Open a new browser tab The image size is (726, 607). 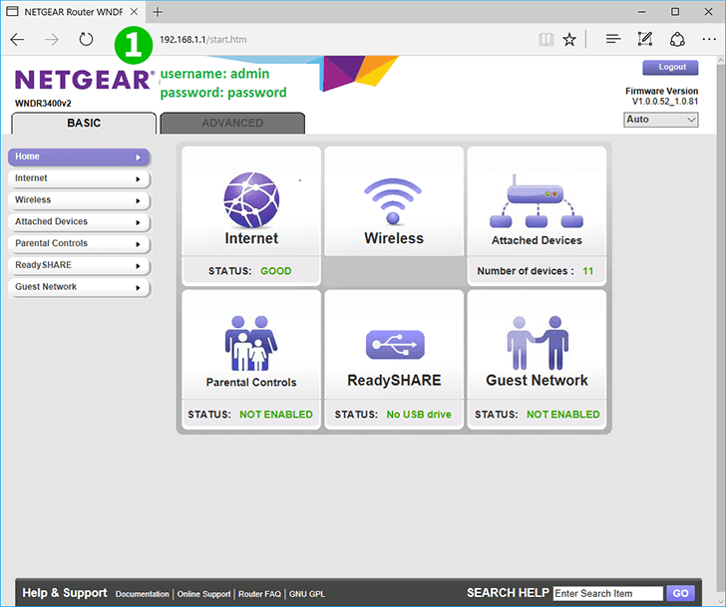(158, 12)
